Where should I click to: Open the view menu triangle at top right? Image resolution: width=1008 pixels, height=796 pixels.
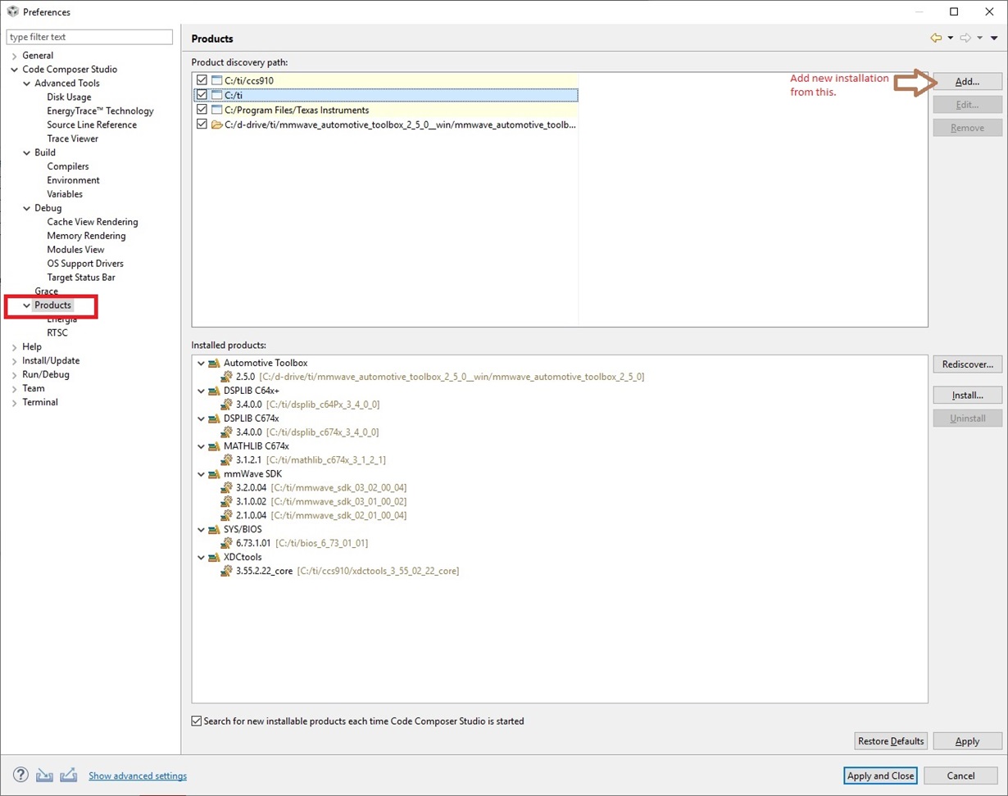994,38
